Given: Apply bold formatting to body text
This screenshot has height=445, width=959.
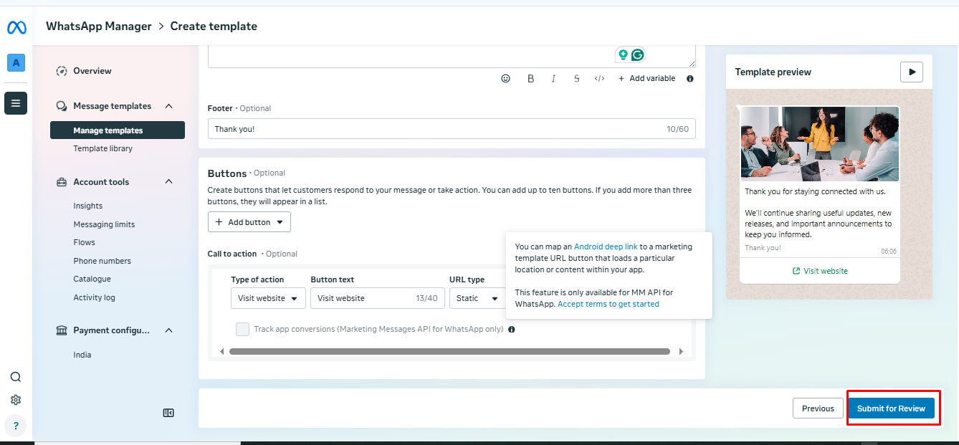Looking at the screenshot, I should [530, 79].
